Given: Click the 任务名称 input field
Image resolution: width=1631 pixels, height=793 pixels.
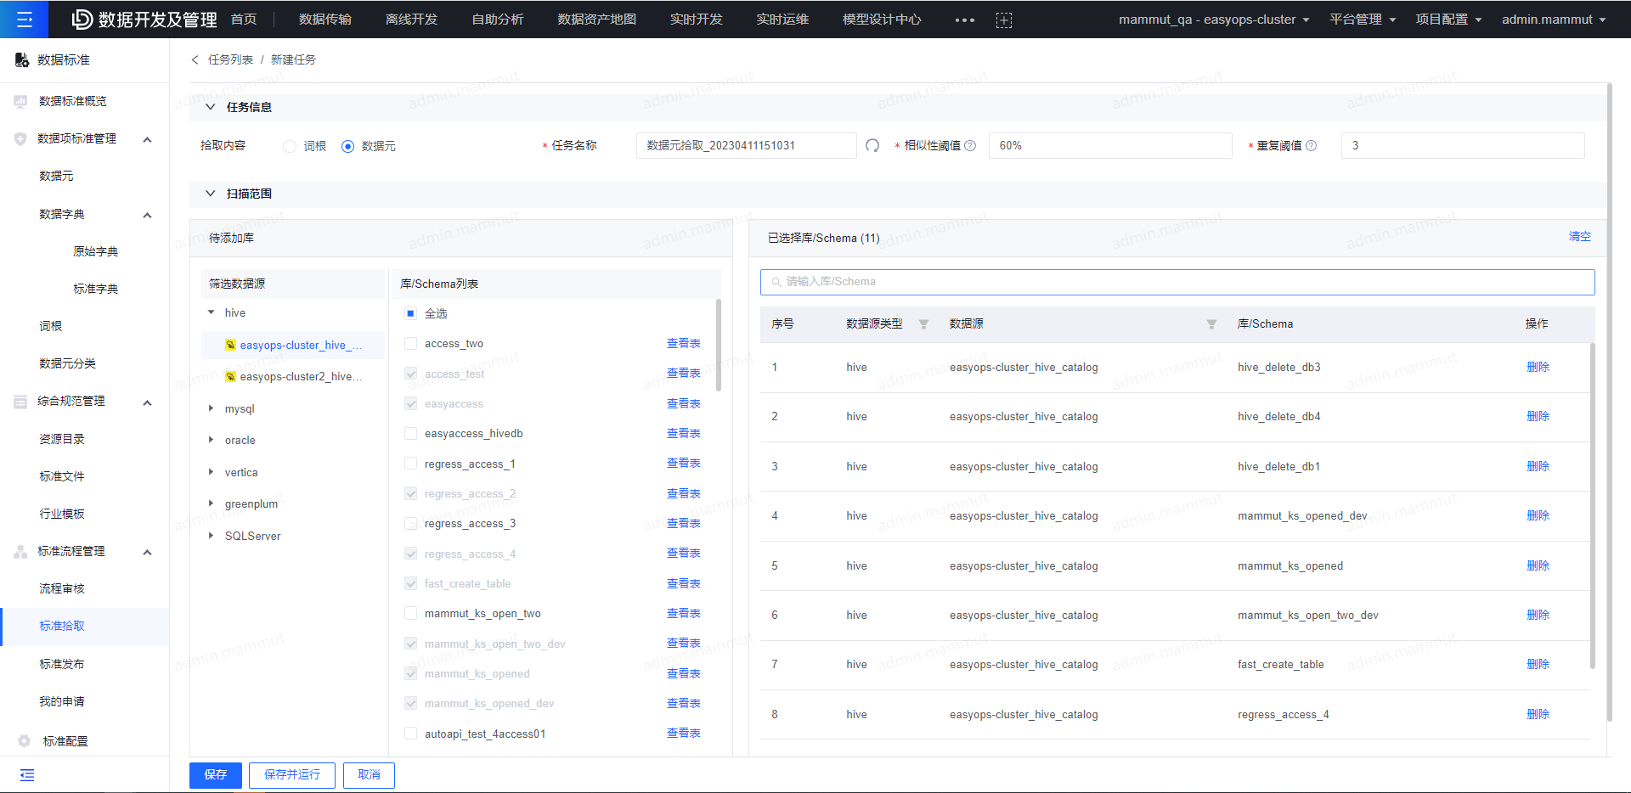Looking at the screenshot, I should pyautogui.click(x=746, y=145).
